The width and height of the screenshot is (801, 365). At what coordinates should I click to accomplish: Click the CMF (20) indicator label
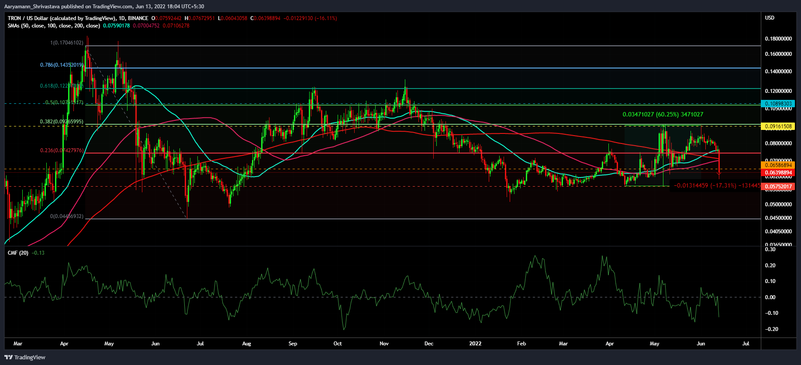click(18, 253)
